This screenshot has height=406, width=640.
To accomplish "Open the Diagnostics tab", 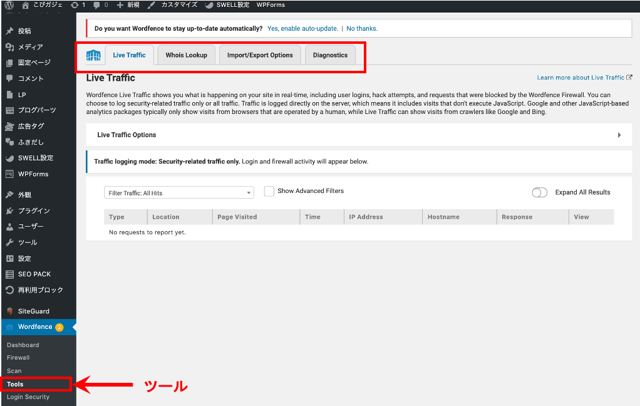I will [330, 55].
